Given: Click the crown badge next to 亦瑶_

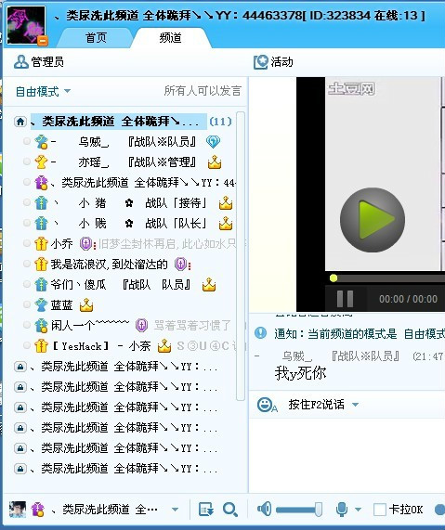Looking at the screenshot, I should [215, 162].
